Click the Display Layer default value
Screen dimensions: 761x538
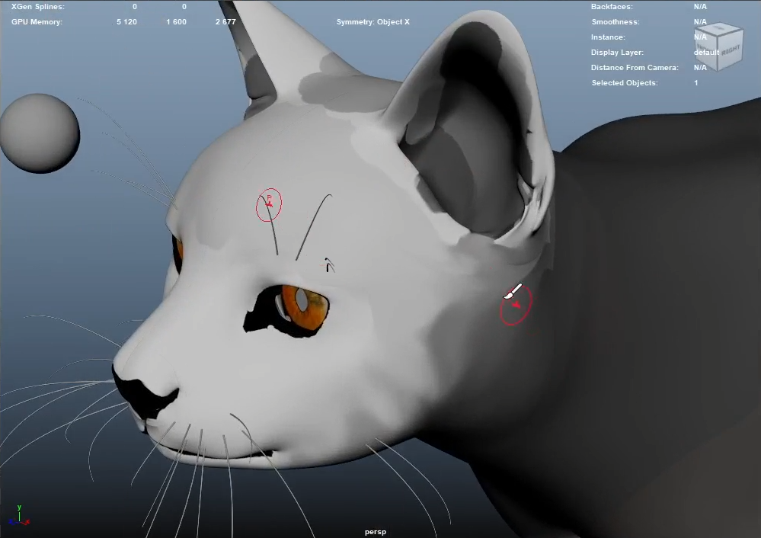tap(706, 53)
